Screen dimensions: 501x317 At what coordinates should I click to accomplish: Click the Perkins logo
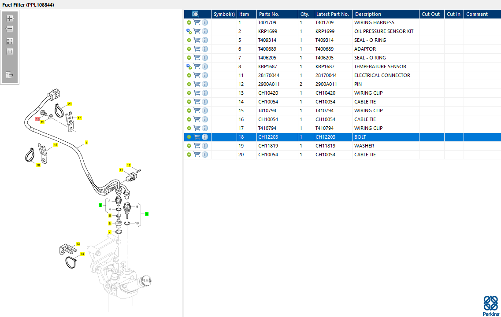491,306
